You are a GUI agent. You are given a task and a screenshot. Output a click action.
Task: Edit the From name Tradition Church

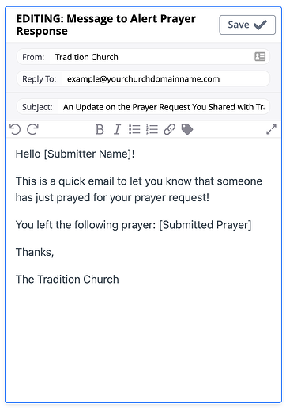[x=86, y=57]
